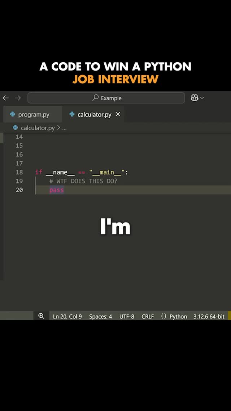Click the Go Forward arrow
This screenshot has height=411, width=231.
pyautogui.click(x=18, y=98)
